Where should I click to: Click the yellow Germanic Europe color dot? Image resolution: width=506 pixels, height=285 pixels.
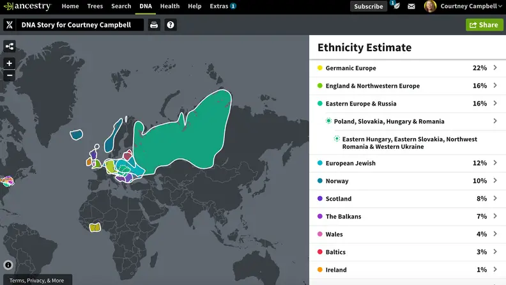click(x=320, y=68)
